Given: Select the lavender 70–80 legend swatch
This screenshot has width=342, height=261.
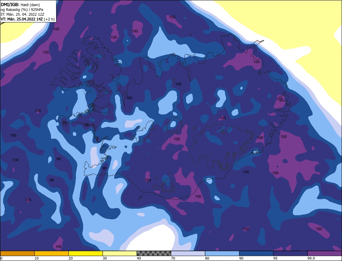Looking at the screenshot, I should coord(188,253).
